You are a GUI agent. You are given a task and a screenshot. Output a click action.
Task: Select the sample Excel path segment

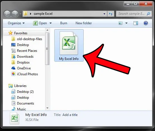(x=43, y=14)
